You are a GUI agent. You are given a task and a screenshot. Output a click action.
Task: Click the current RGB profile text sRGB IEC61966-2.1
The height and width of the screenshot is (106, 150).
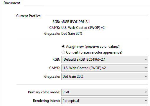tap(75, 22)
